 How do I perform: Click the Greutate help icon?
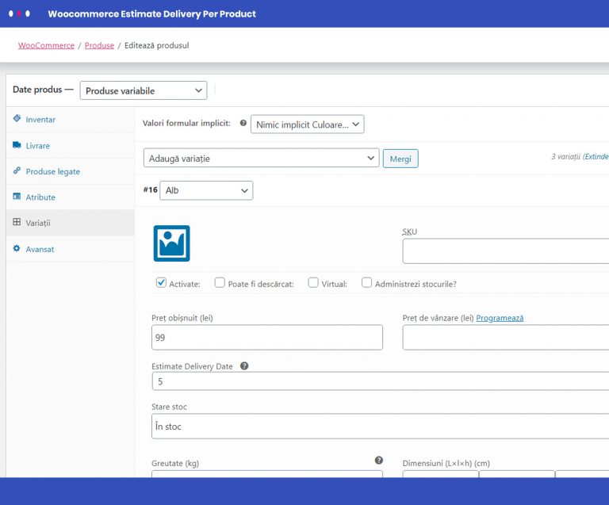coord(379,461)
